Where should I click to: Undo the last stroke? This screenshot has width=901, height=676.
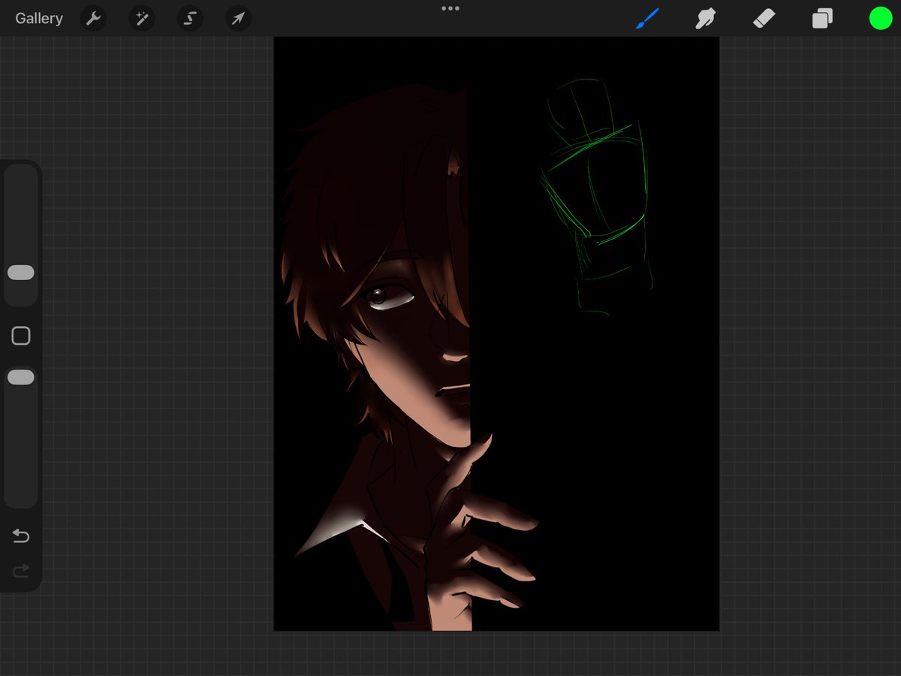(x=21, y=536)
